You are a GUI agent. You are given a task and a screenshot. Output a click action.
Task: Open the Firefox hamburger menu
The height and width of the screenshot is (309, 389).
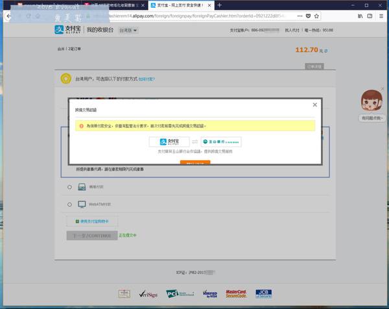point(381,16)
